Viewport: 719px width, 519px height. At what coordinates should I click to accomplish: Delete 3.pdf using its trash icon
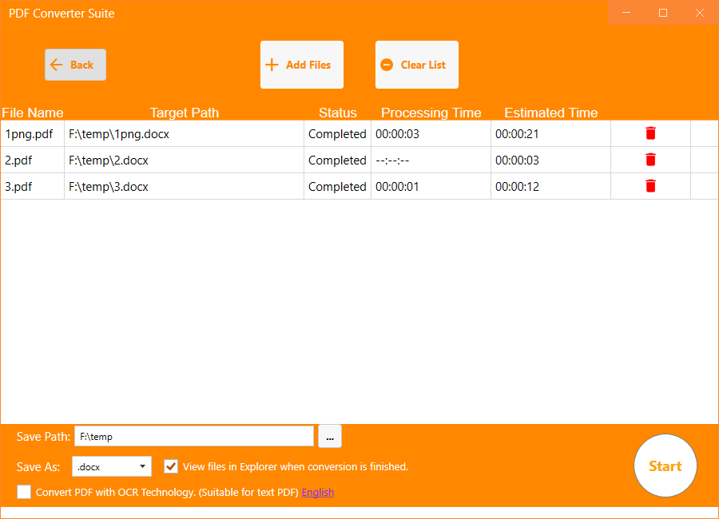[649, 186]
